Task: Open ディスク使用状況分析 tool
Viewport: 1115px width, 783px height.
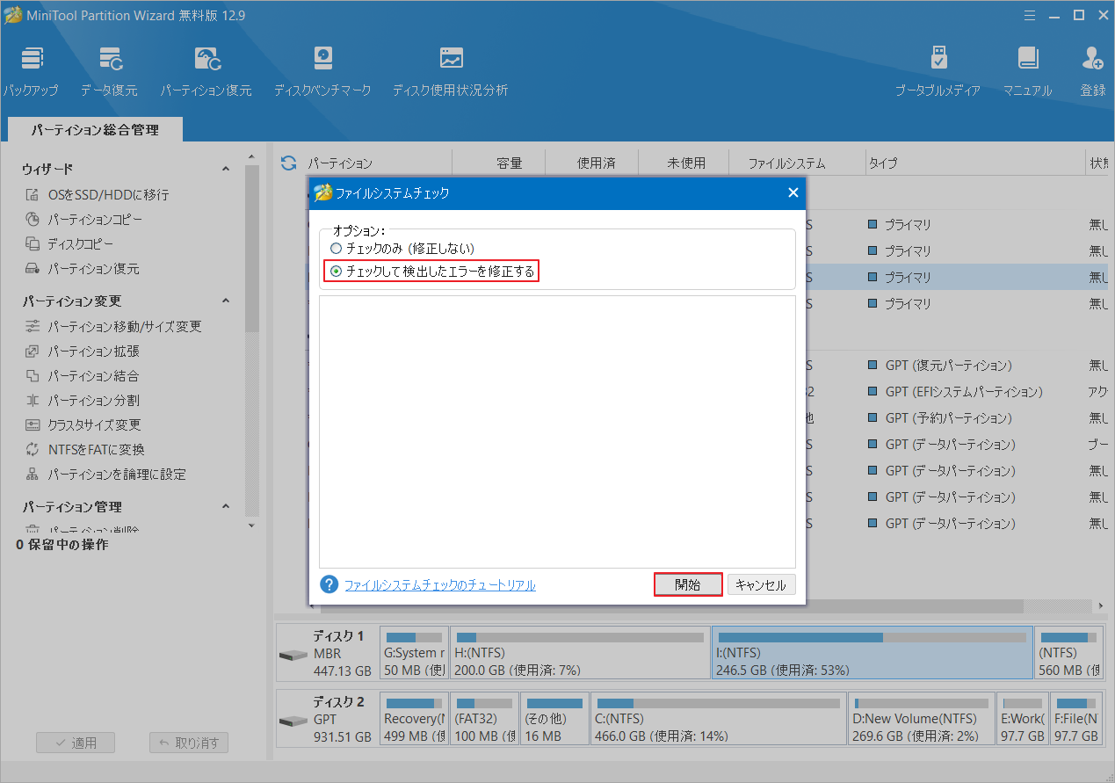Action: (x=451, y=71)
